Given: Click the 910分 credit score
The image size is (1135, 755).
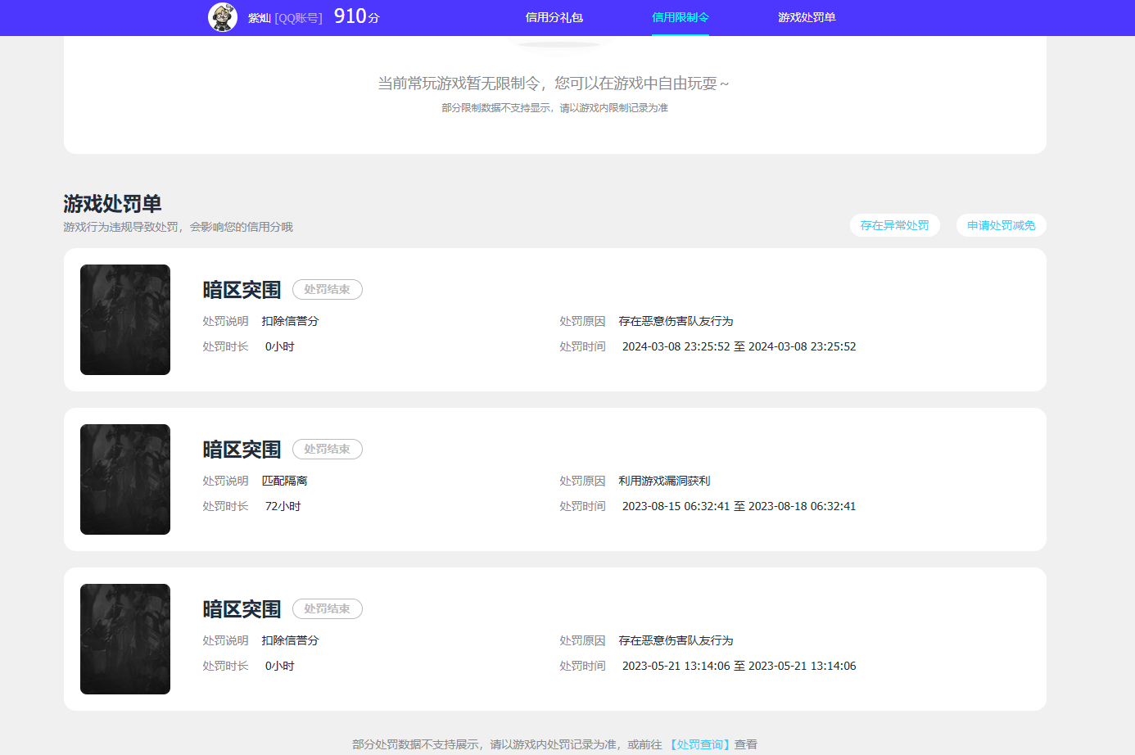Looking at the screenshot, I should click(357, 16).
